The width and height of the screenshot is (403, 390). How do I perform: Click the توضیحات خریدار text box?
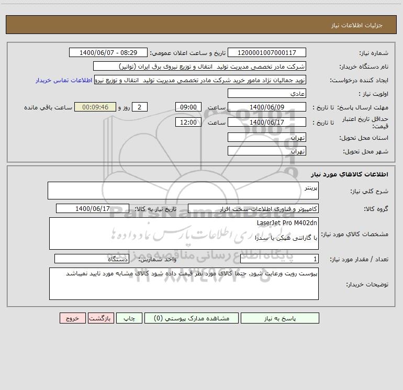(184, 284)
